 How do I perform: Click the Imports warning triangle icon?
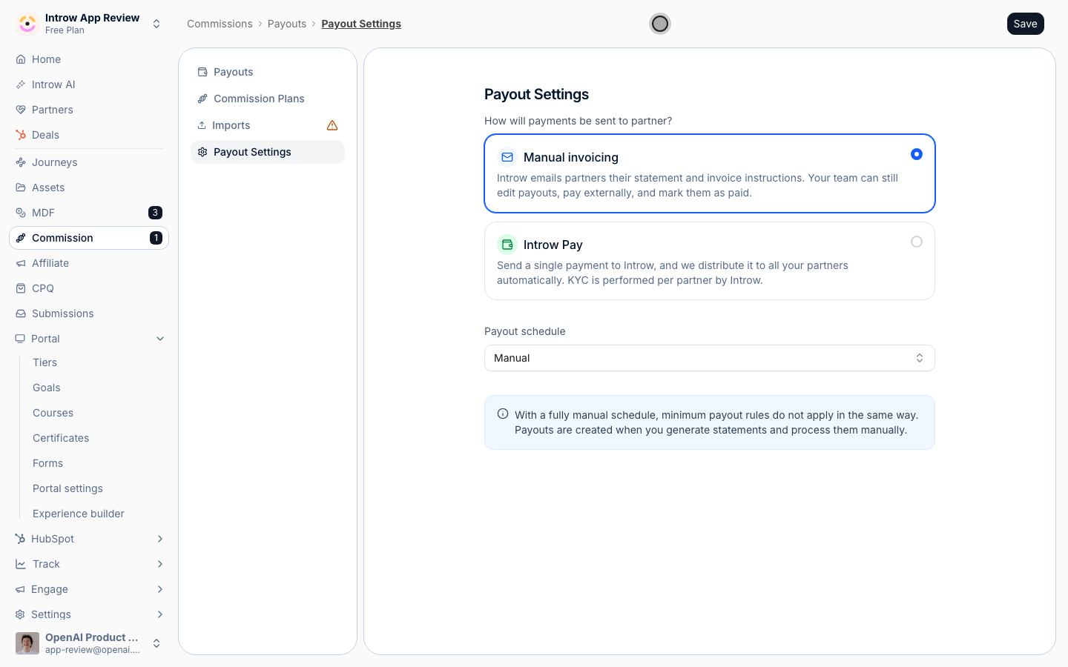point(332,125)
